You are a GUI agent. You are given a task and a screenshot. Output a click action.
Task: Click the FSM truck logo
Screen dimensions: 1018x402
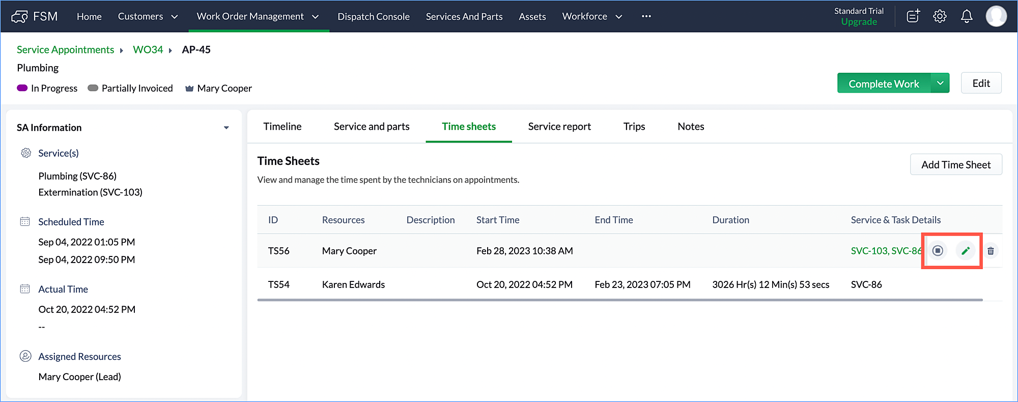(19, 17)
